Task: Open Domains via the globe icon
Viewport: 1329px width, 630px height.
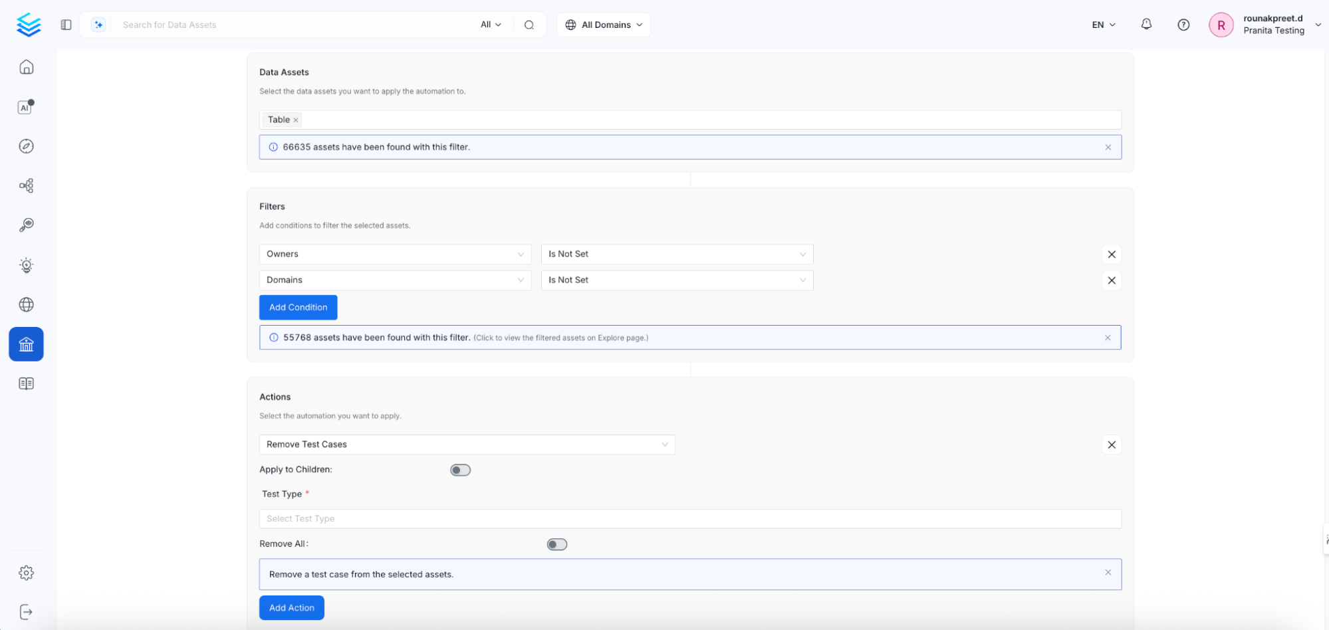Action: point(26,304)
